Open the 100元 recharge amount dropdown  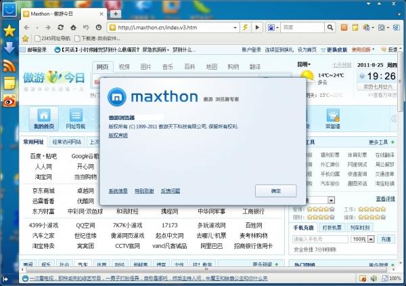pyautogui.click(x=371, y=239)
